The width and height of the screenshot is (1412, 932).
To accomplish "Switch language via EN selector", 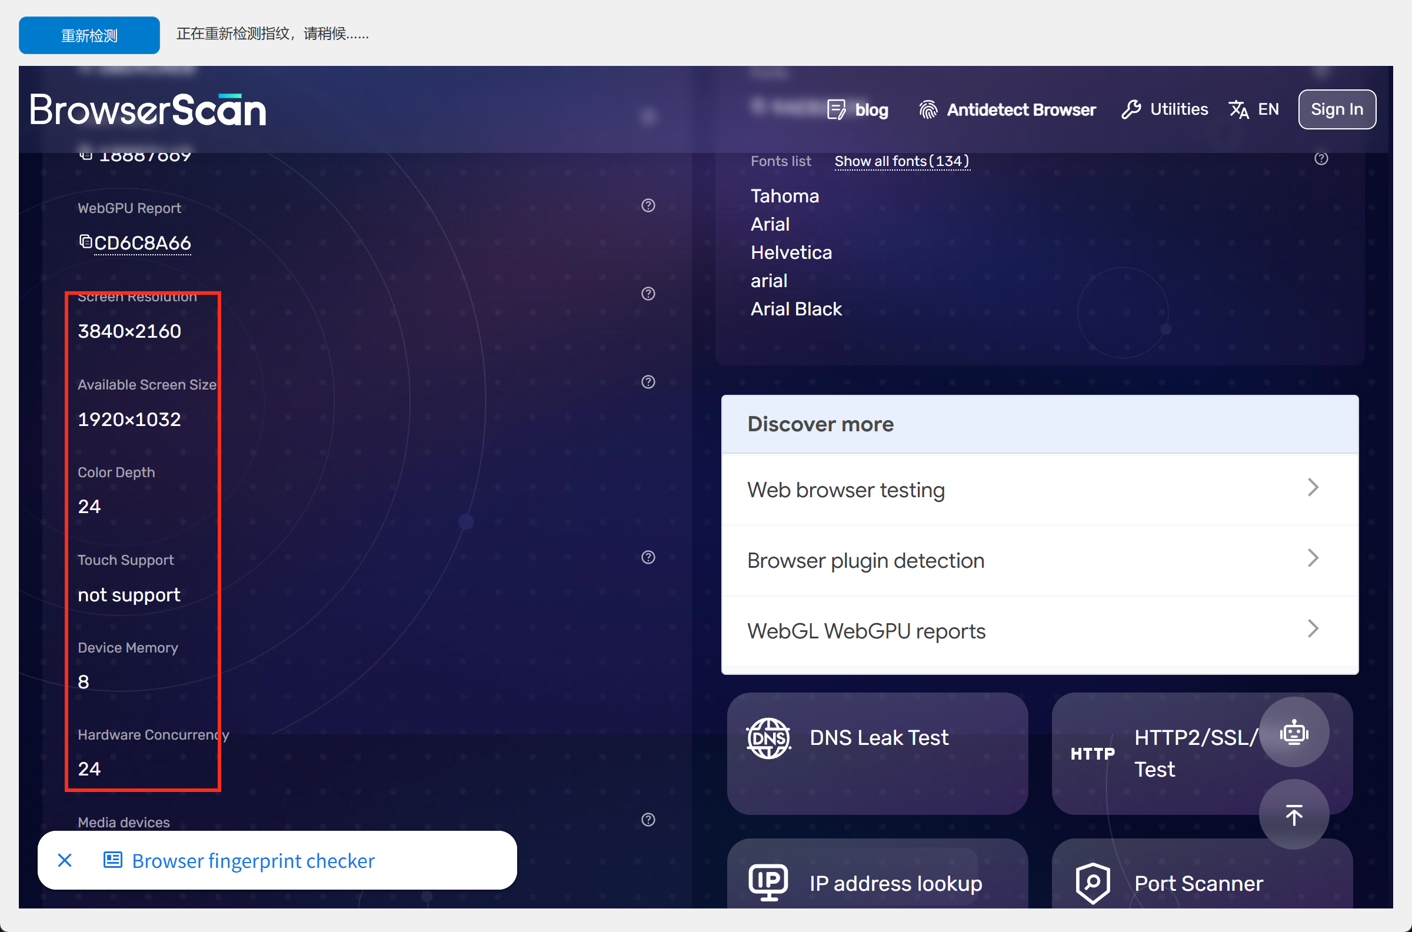I will [x=1253, y=109].
